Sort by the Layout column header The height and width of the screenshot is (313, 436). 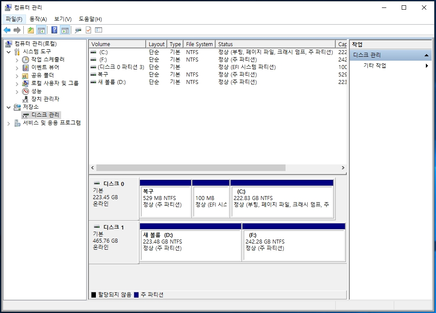coord(156,44)
